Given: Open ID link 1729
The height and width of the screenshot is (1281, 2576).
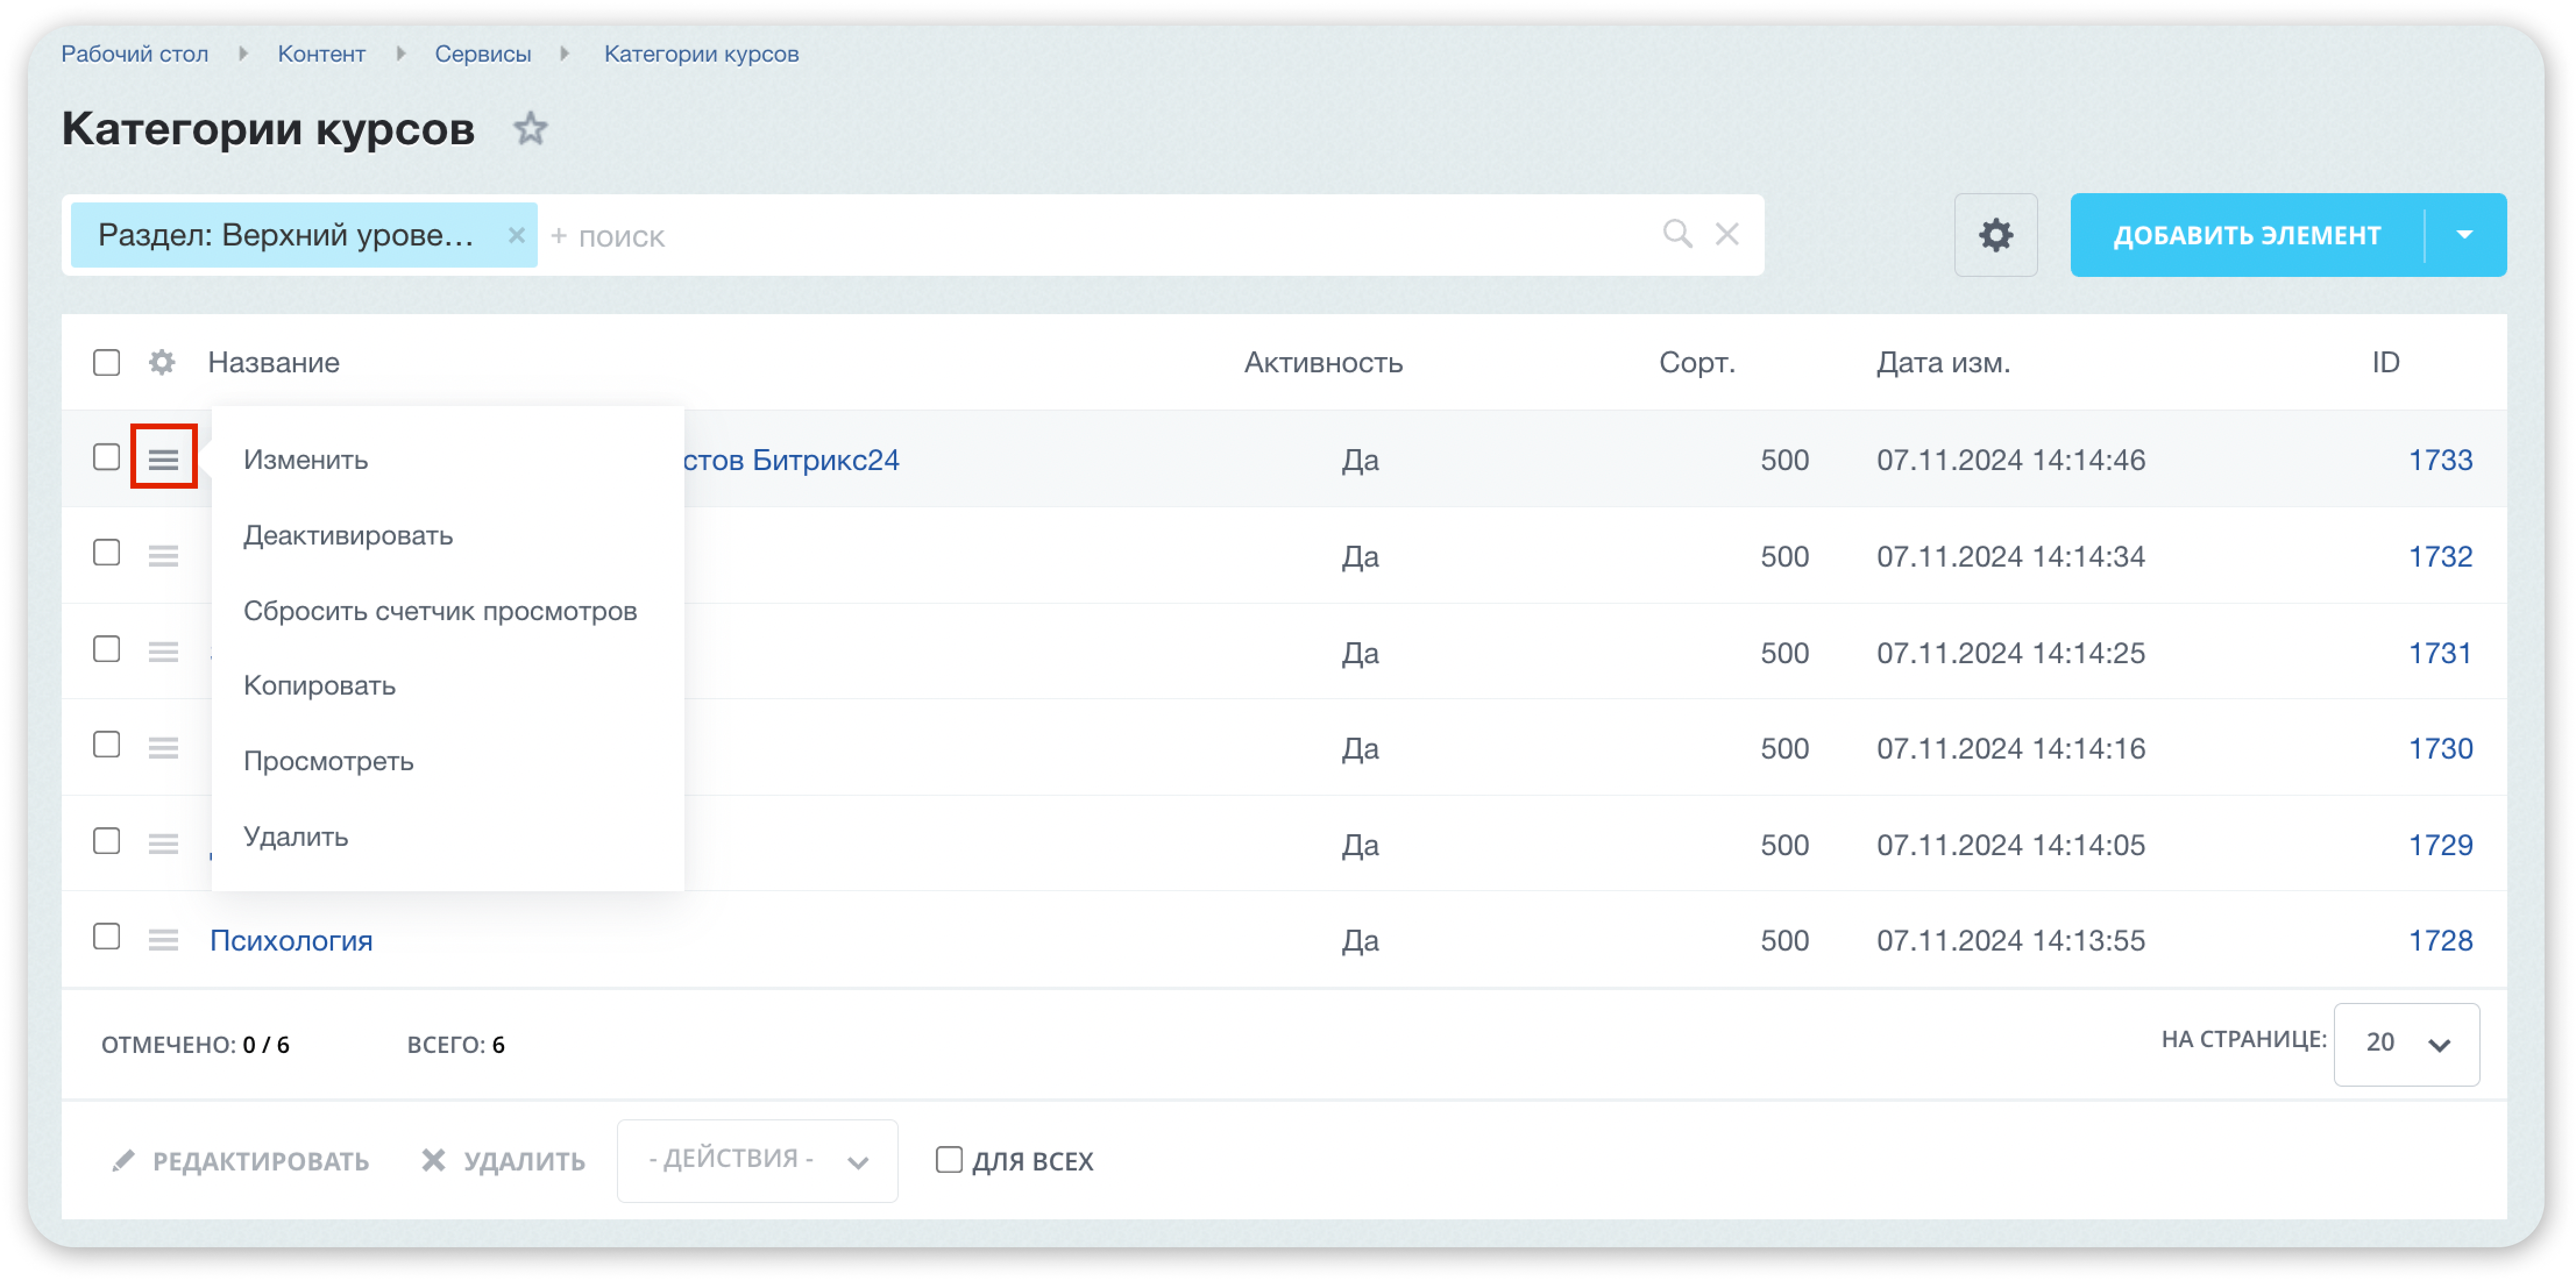Looking at the screenshot, I should pyautogui.click(x=2440, y=844).
